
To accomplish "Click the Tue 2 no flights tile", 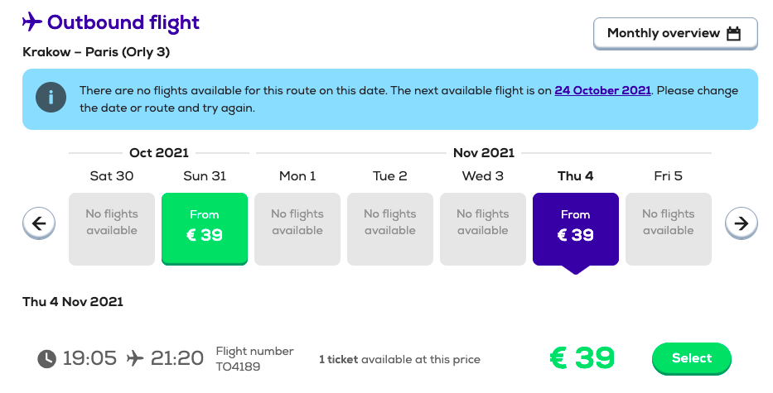I will tap(390, 229).
